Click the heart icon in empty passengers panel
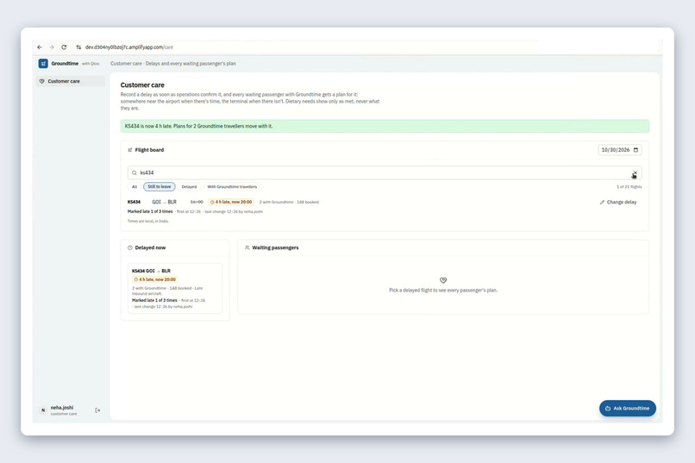695x463 pixels. 443,280
